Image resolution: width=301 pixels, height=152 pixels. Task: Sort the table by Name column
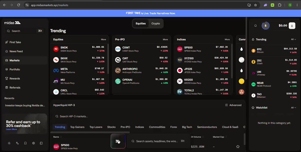click(x=57, y=137)
